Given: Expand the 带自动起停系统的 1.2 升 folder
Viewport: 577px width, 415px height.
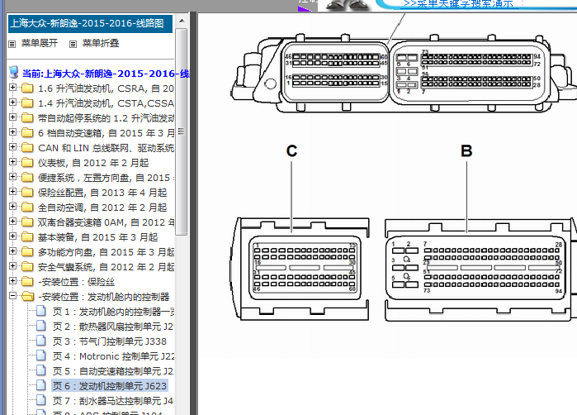Looking at the screenshot, I should tap(13, 117).
